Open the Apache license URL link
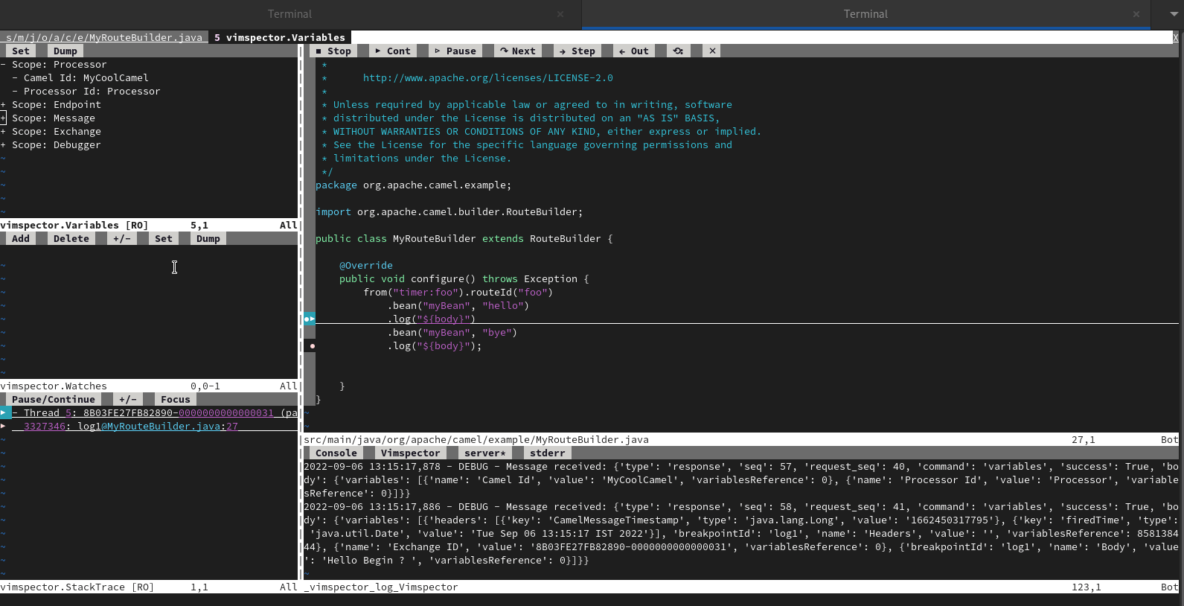The height and width of the screenshot is (606, 1184). pyautogui.click(x=487, y=78)
